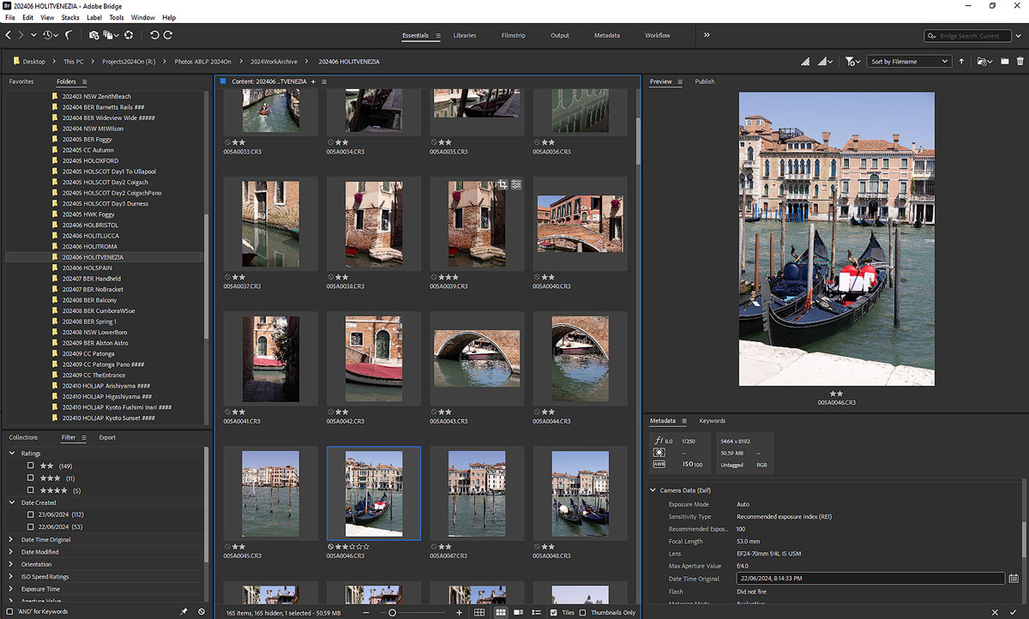Toggle ascending sort order arrow
Image resolution: width=1029 pixels, height=619 pixels.
click(961, 62)
